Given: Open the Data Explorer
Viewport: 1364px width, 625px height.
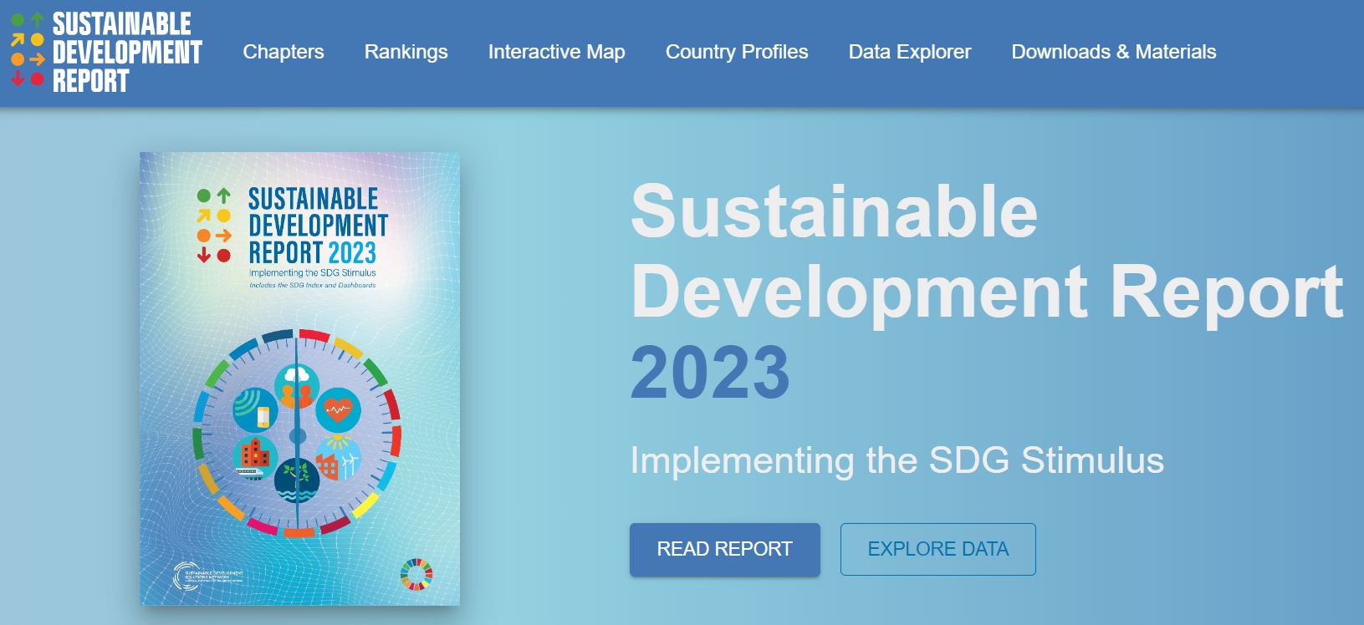Looking at the screenshot, I should pos(910,52).
